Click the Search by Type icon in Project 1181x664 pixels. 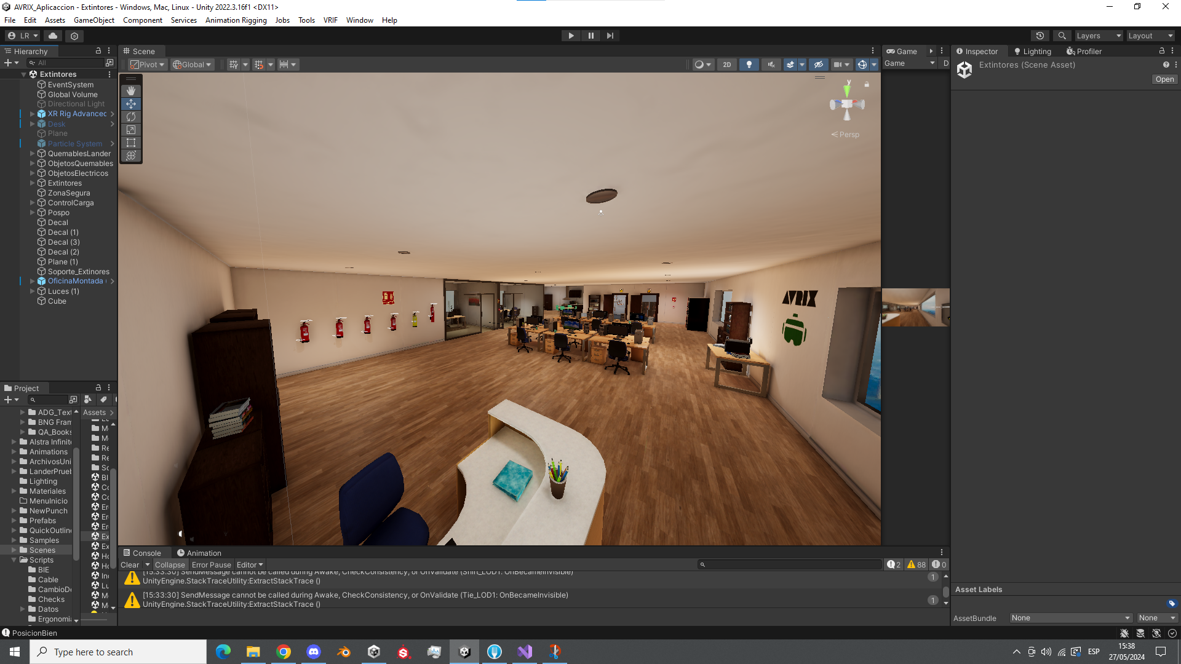coord(88,400)
